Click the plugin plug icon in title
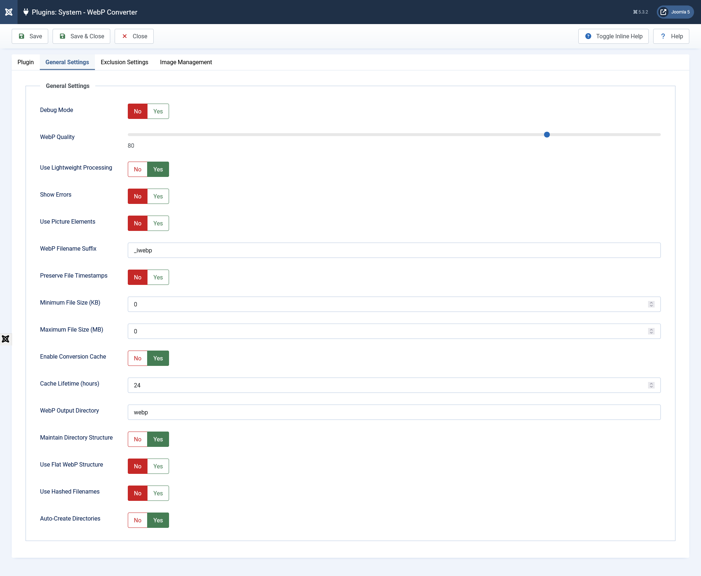Screen dimensions: 701x576 pos(26,12)
